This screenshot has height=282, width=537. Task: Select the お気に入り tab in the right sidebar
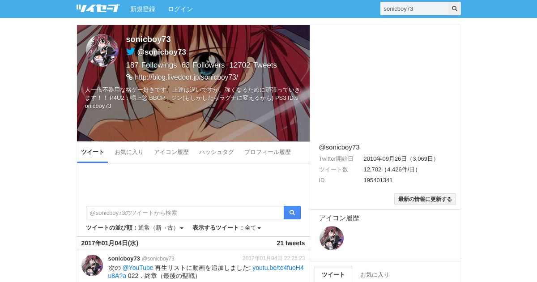pos(375,274)
